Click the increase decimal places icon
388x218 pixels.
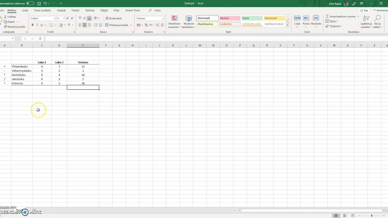point(157,25)
